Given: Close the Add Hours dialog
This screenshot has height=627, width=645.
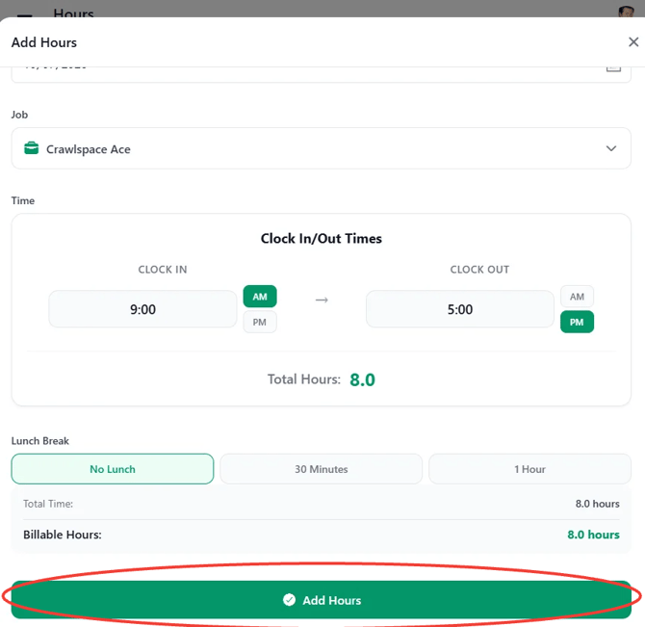Looking at the screenshot, I should (x=633, y=42).
